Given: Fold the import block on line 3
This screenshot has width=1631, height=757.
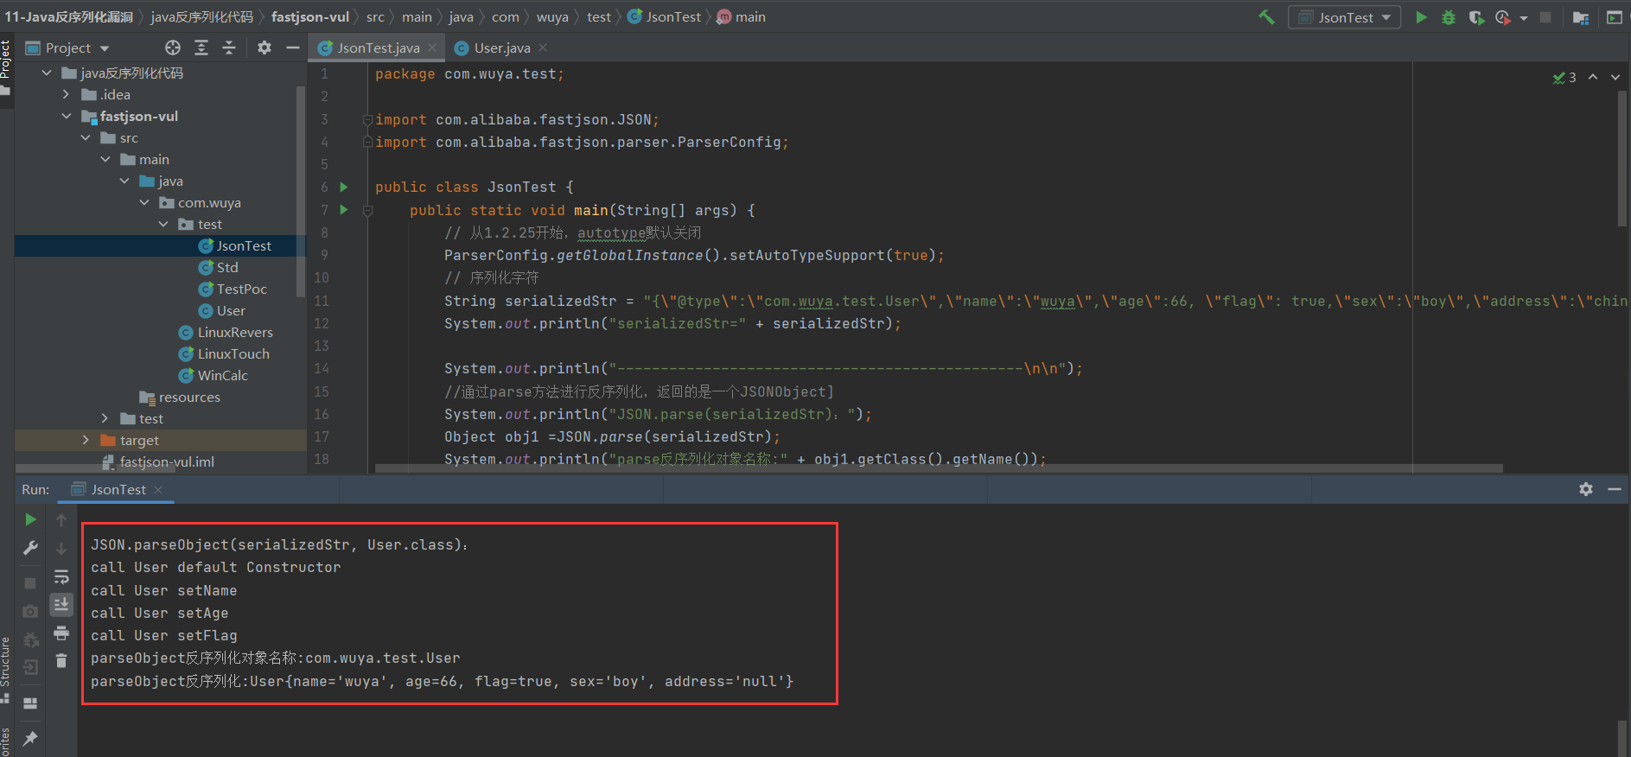Looking at the screenshot, I should [367, 119].
